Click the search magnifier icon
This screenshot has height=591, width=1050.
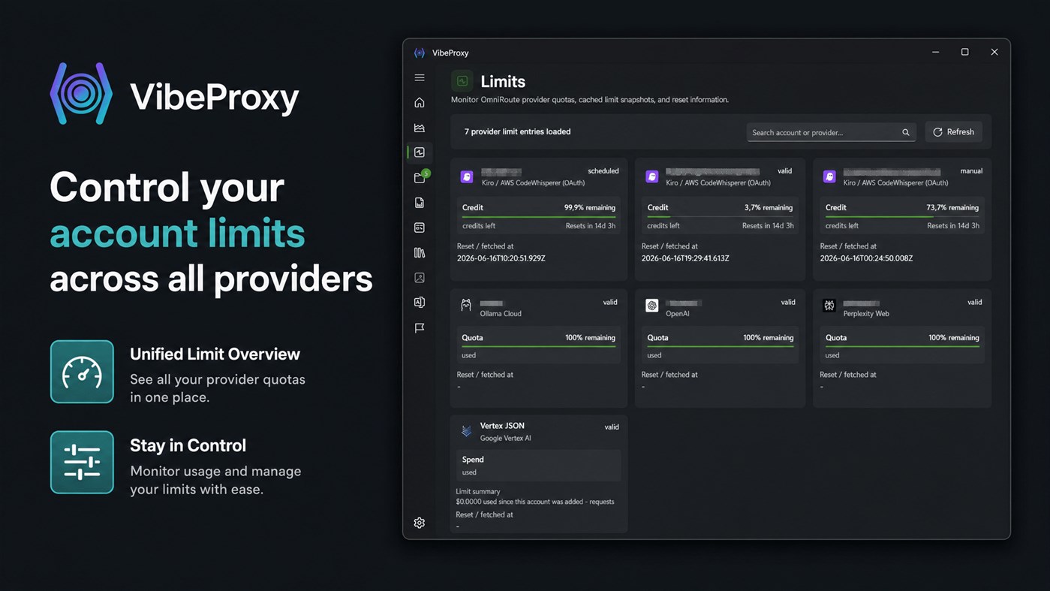(x=906, y=132)
